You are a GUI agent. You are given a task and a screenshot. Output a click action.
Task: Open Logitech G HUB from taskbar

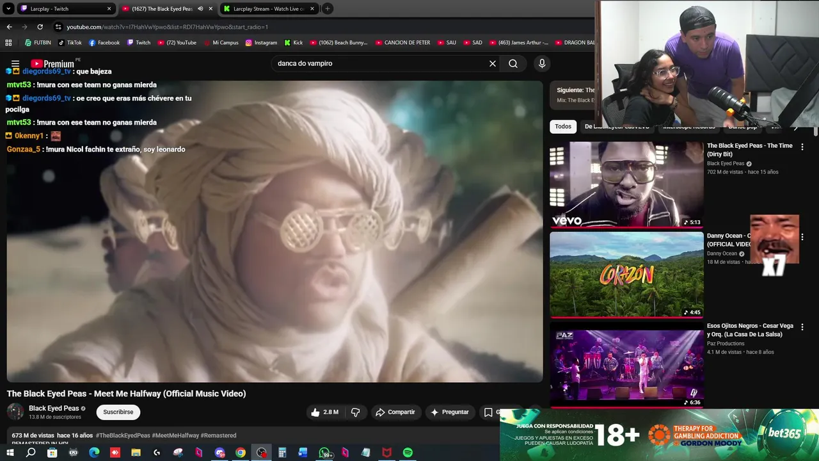coord(157,453)
